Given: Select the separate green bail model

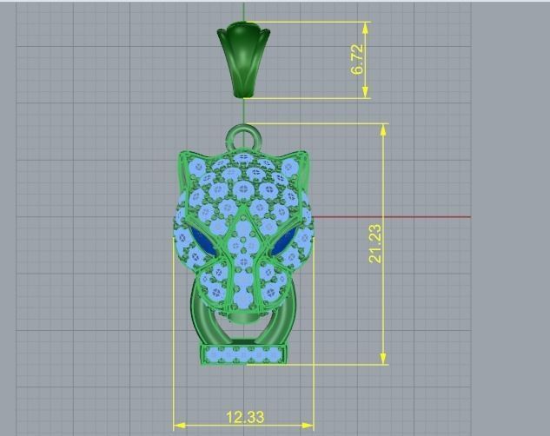Looking at the screenshot, I should point(244,59).
